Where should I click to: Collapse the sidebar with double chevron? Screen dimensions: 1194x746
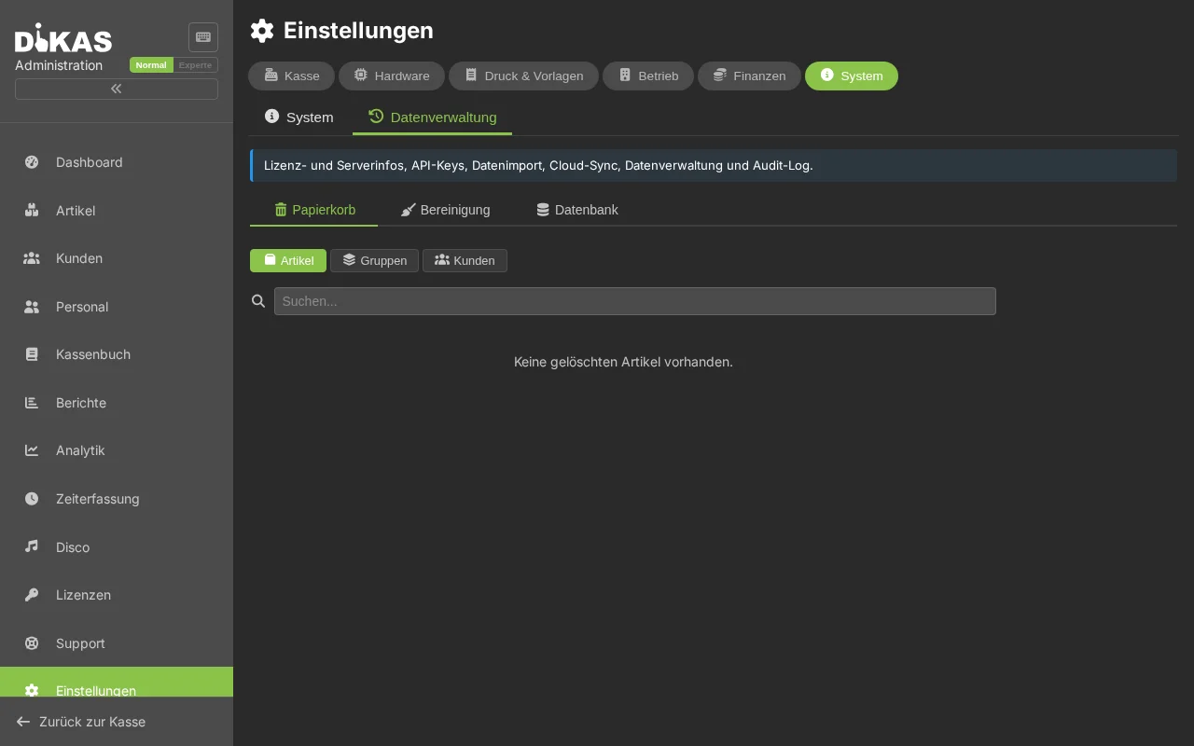click(x=117, y=89)
